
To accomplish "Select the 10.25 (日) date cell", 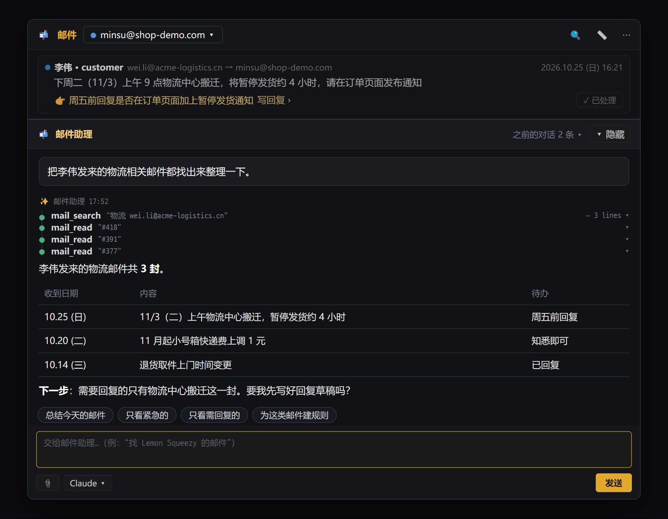I will point(65,317).
